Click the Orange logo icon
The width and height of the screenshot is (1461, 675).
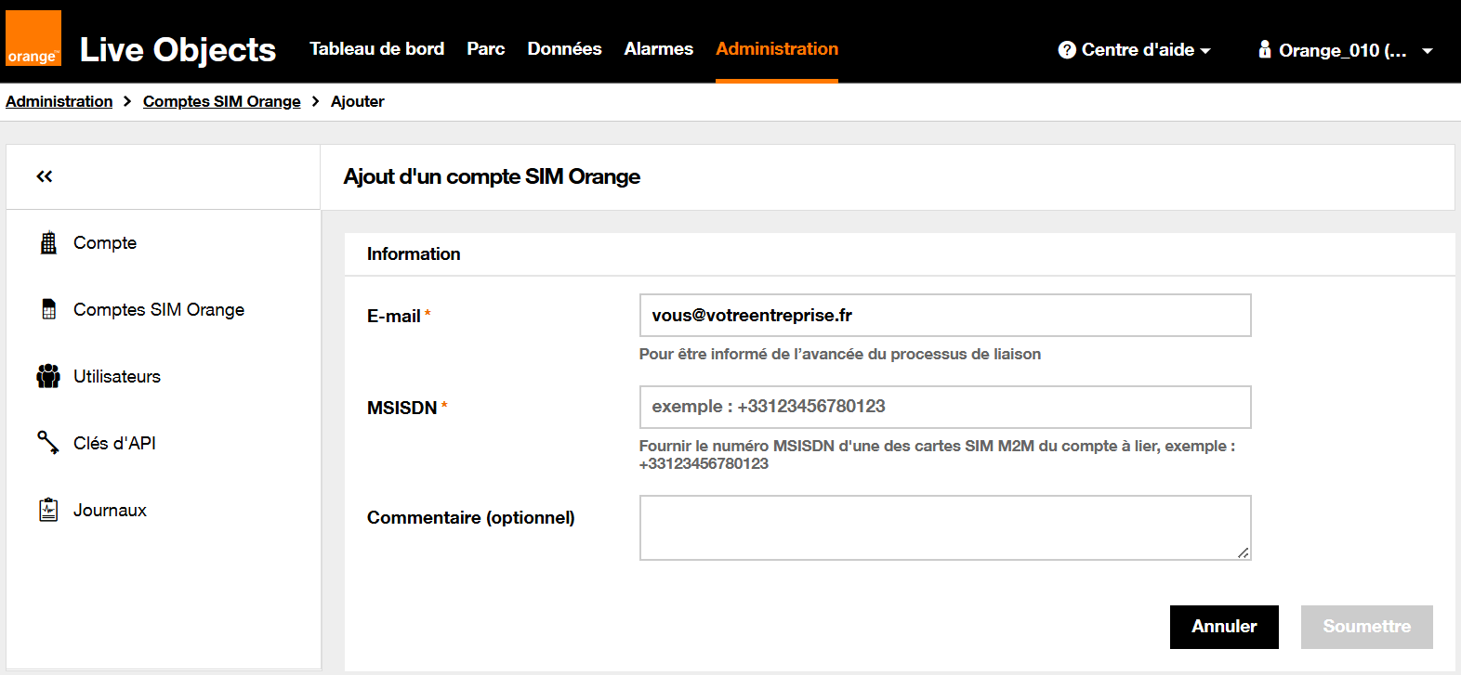33,39
